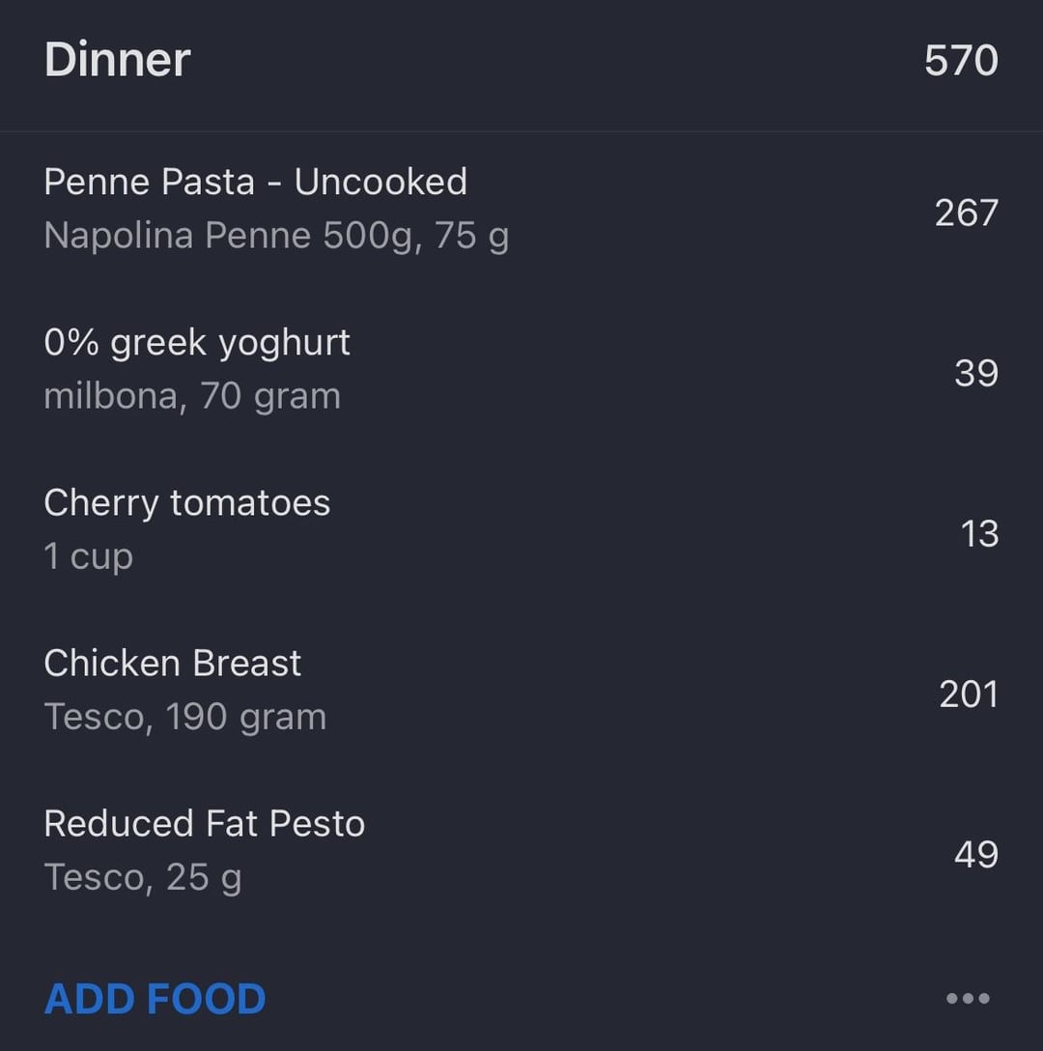Tap the 267 calorie value for penne
The image size is (1043, 1051).
click(x=967, y=213)
